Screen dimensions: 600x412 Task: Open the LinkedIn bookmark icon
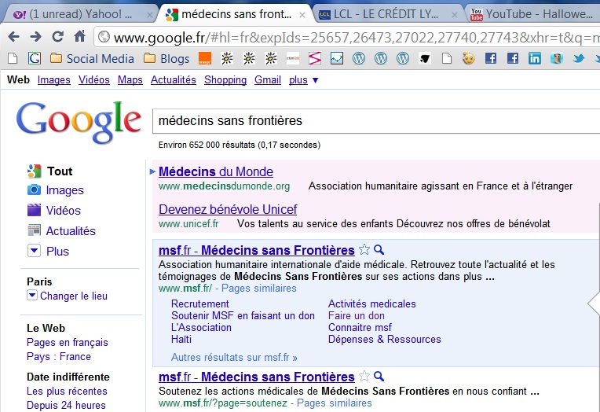coord(535,58)
